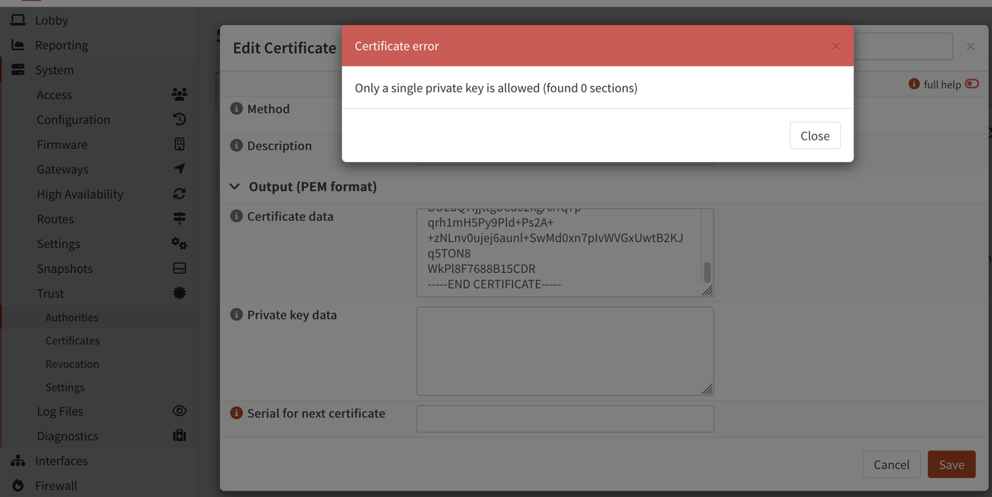
Task: Open Access using the users icon
Action: pyautogui.click(x=179, y=95)
